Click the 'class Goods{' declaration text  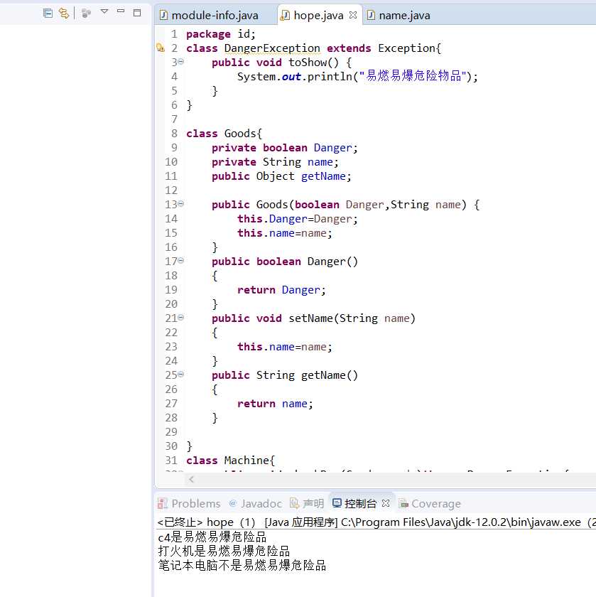224,134
